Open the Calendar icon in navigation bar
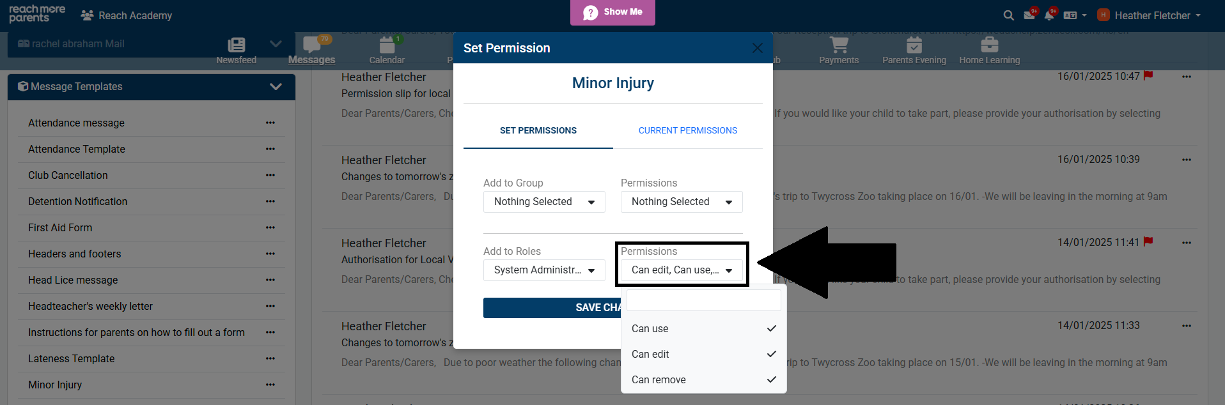The height and width of the screenshot is (405, 1225). (x=387, y=45)
